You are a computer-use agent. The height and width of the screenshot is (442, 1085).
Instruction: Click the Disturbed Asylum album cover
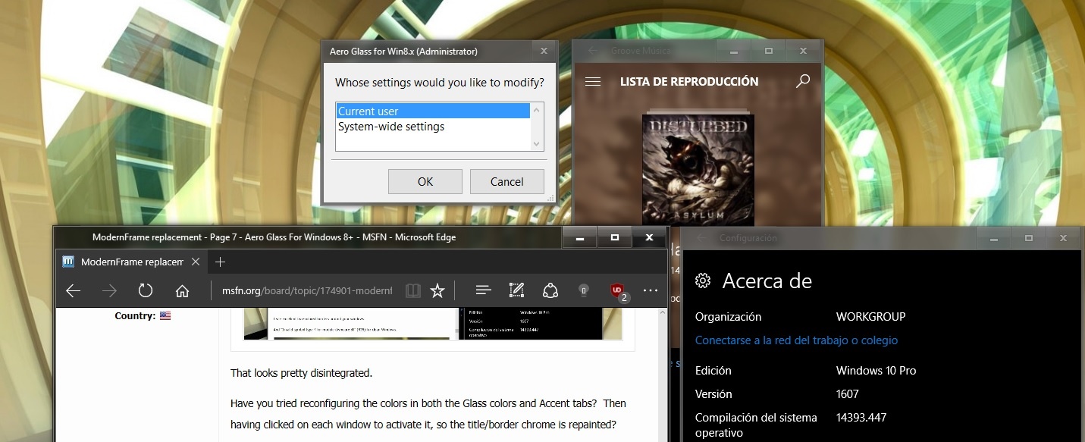688,169
